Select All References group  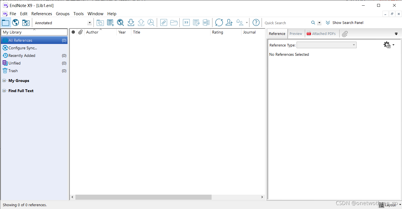tap(34, 40)
